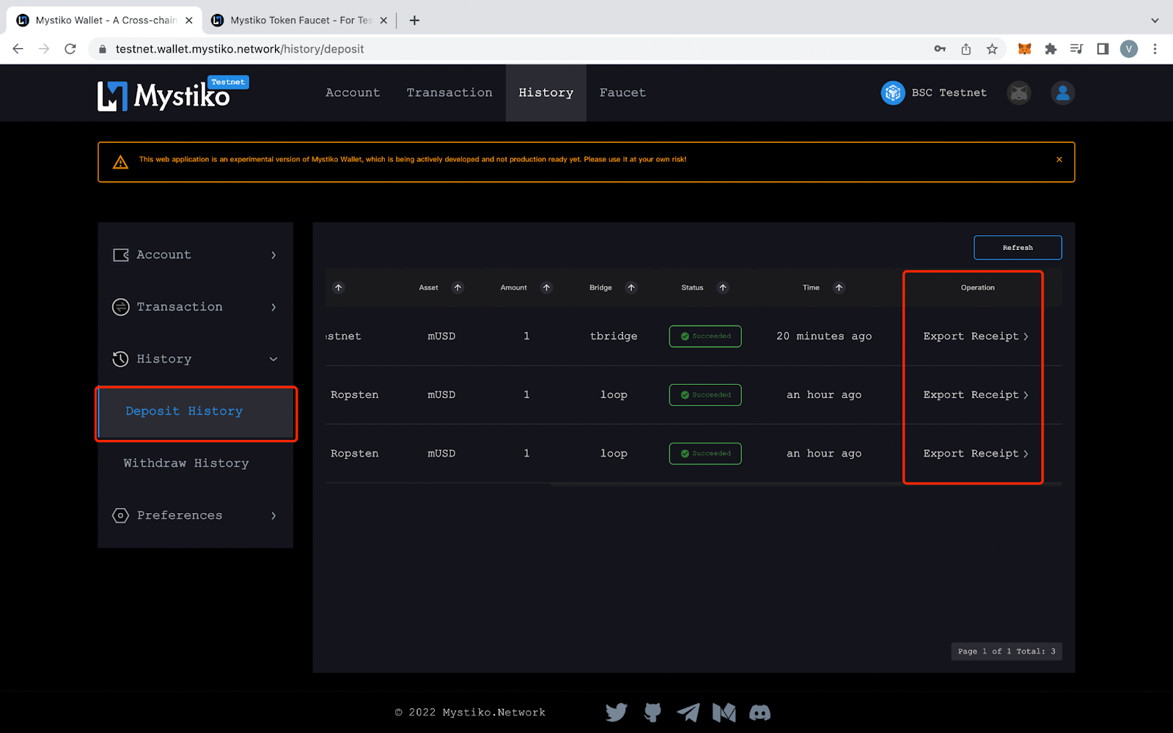Switch to the Mystiko Wallet browser tab

tap(104, 21)
